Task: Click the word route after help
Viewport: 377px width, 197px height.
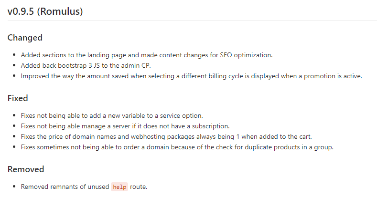Action: 139,187
